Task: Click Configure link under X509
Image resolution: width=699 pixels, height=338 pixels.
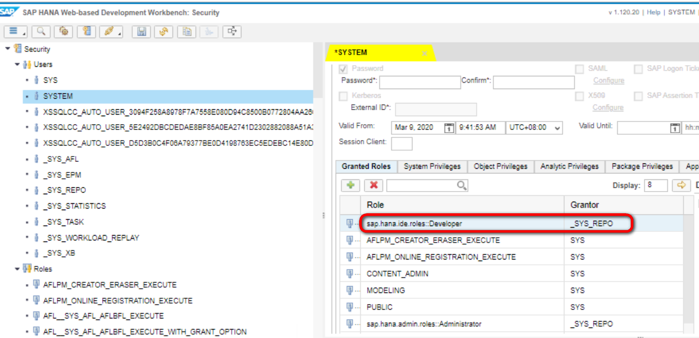Action: (608, 107)
